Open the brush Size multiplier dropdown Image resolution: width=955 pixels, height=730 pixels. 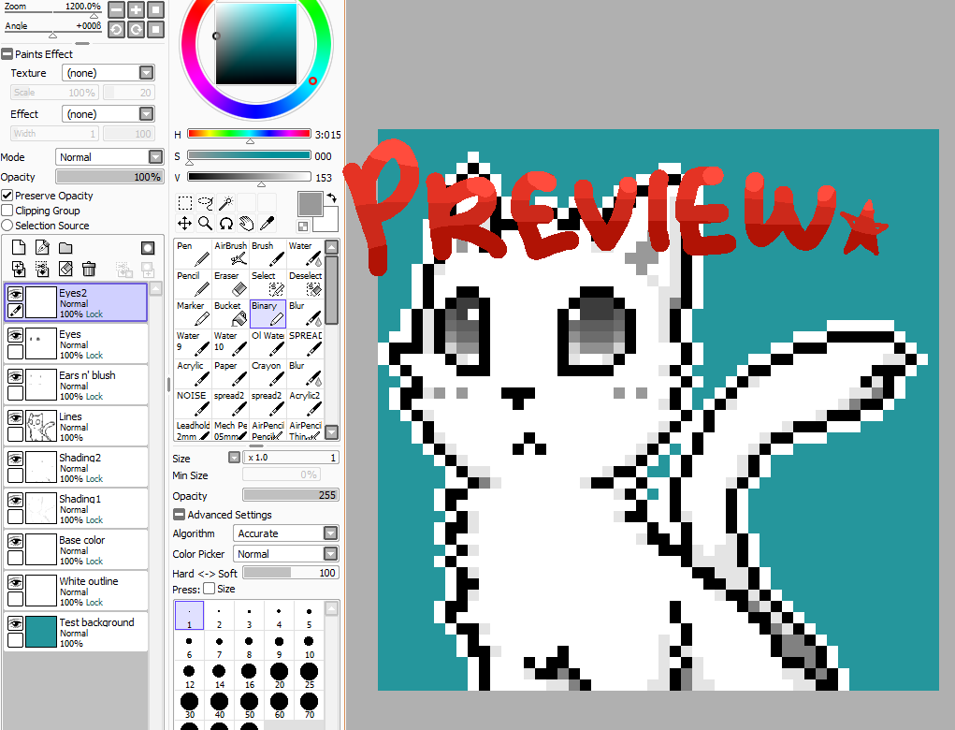click(234, 458)
